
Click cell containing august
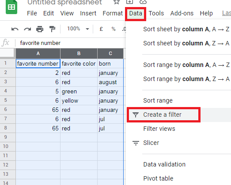click(110, 82)
